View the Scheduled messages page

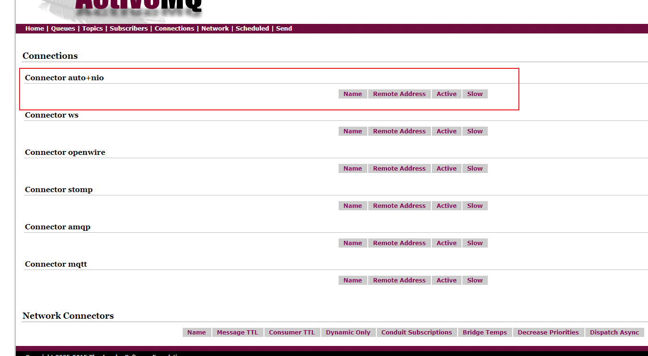(x=253, y=29)
